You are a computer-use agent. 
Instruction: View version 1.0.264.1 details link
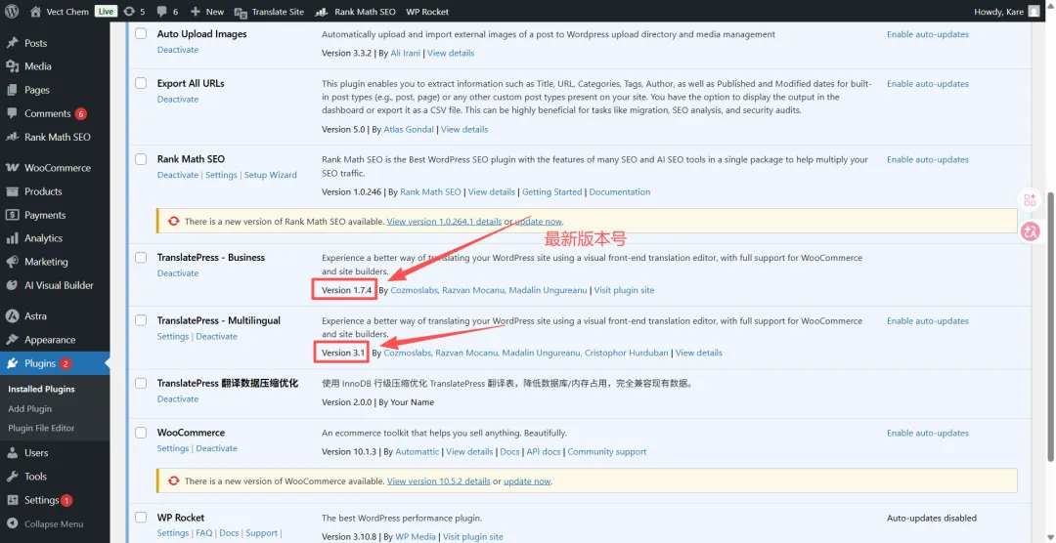[x=445, y=222]
